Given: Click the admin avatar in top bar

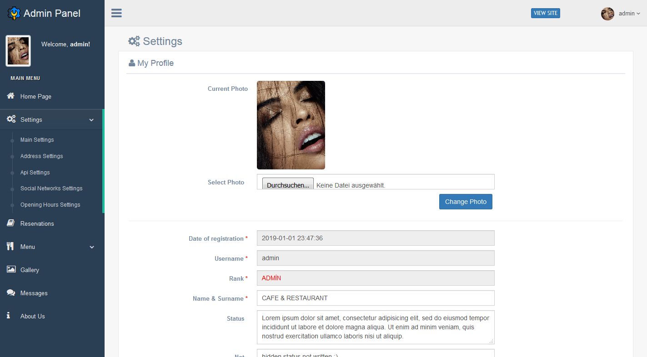Looking at the screenshot, I should tap(607, 14).
